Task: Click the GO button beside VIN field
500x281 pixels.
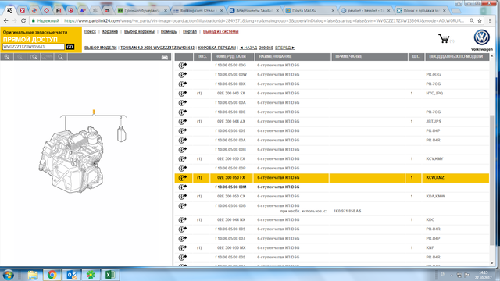Action: [70, 47]
